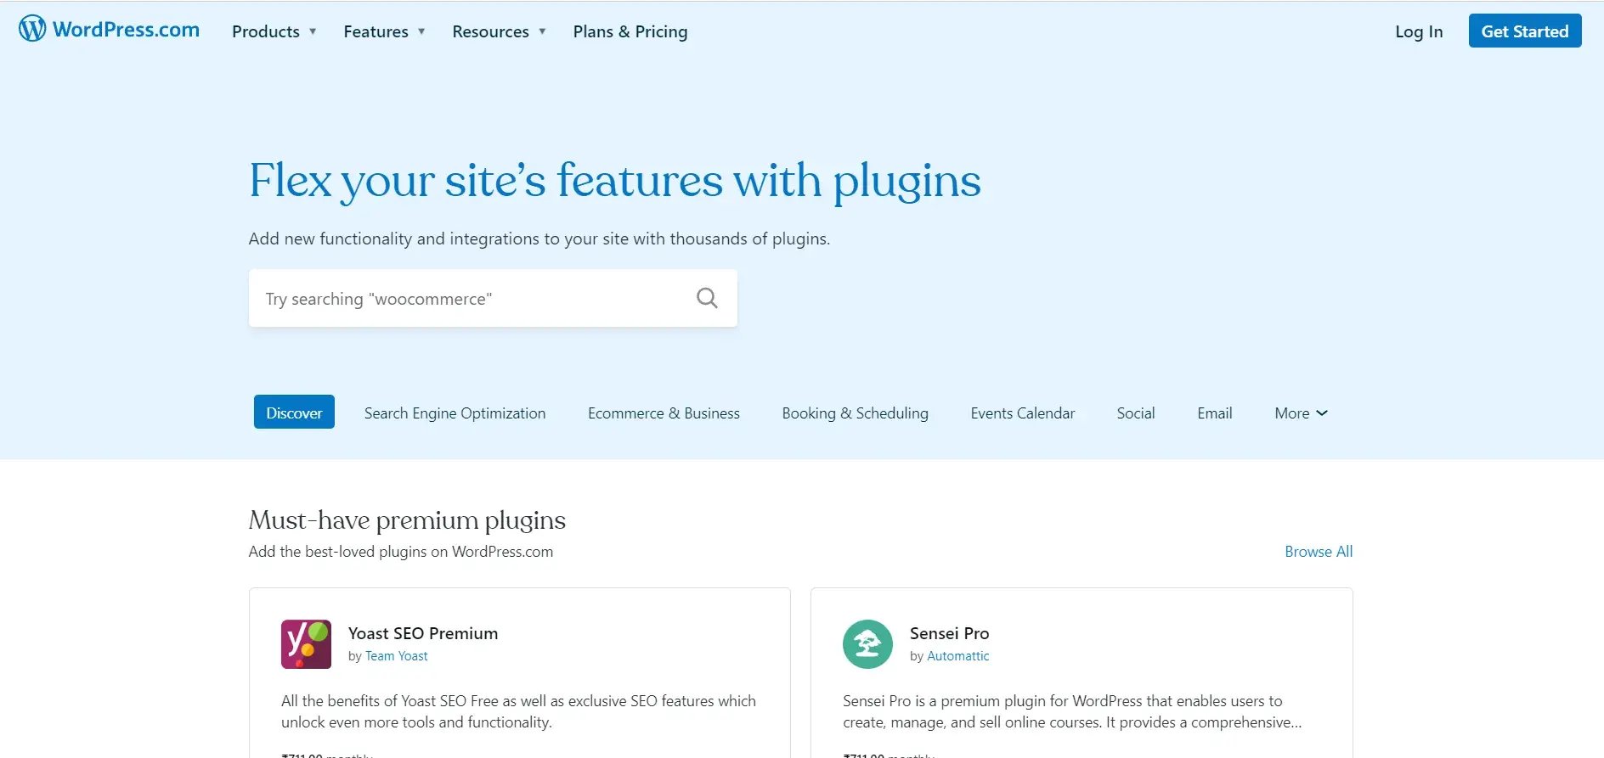The height and width of the screenshot is (758, 1604).
Task: Select the Discover tab
Action: (x=294, y=412)
